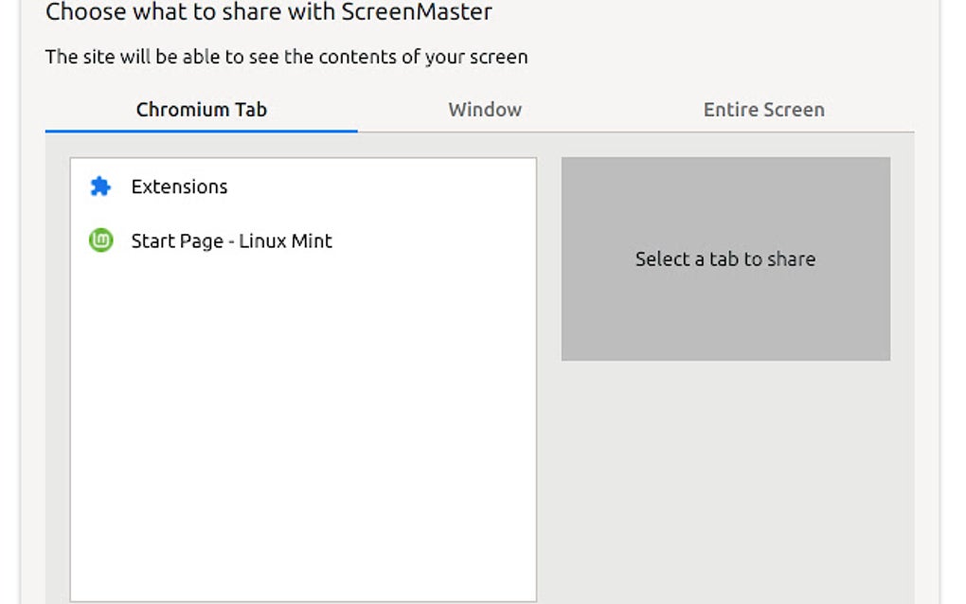Image resolution: width=966 pixels, height=604 pixels.
Task: Switch to the Window tab
Action: 484,110
